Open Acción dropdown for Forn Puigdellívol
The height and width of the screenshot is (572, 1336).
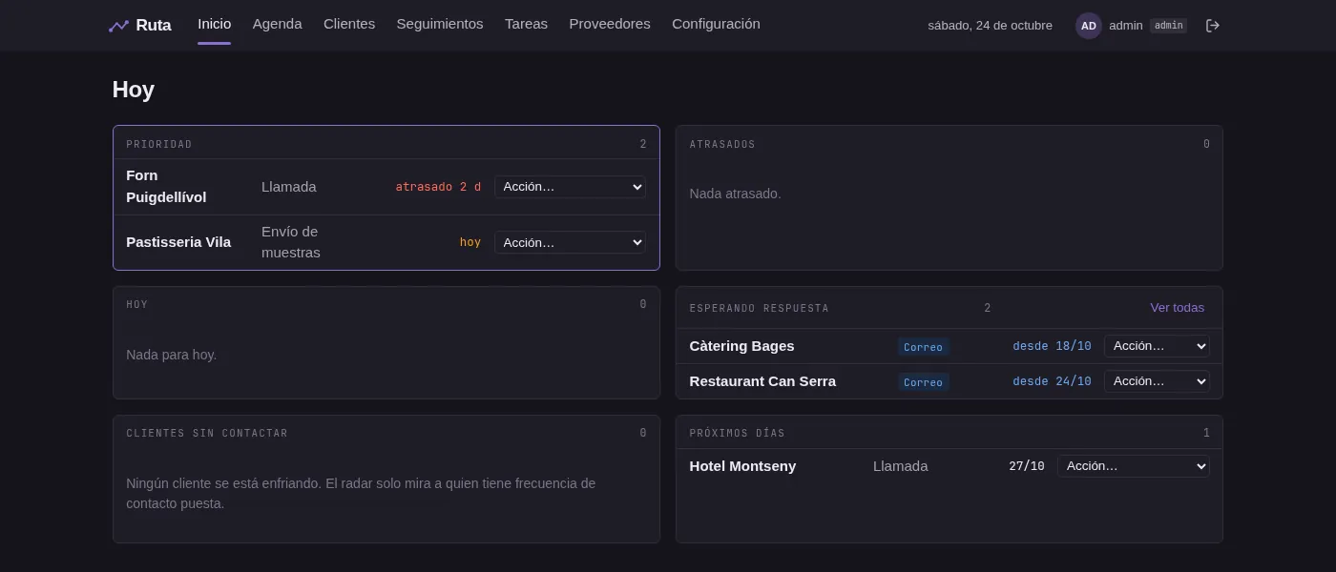click(570, 187)
